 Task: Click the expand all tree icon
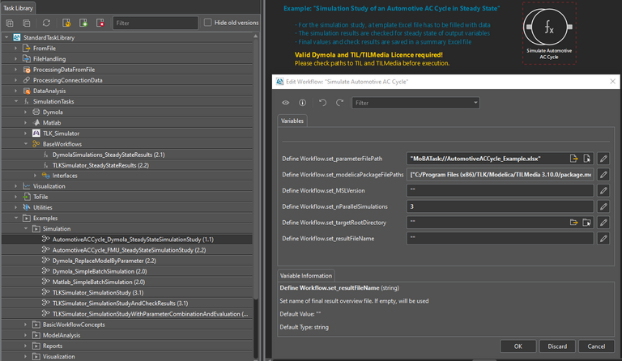pyautogui.click(x=10, y=23)
